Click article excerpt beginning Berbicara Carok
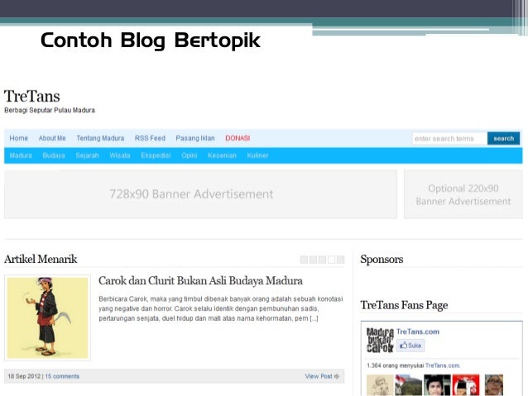Viewport: 528px width, 396px height. tap(221, 308)
